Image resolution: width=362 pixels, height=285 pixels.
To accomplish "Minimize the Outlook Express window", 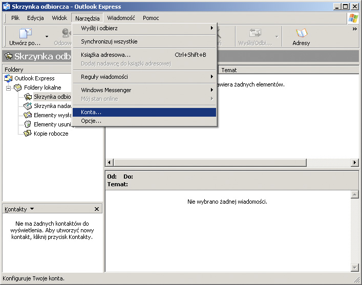I will (337, 7).
